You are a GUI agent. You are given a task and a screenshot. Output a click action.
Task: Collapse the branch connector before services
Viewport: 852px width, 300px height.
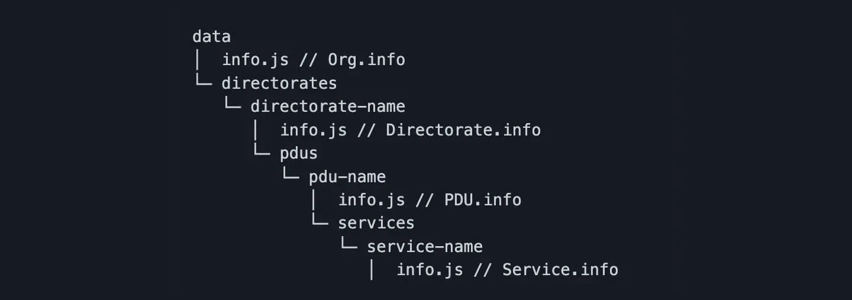click(319, 221)
